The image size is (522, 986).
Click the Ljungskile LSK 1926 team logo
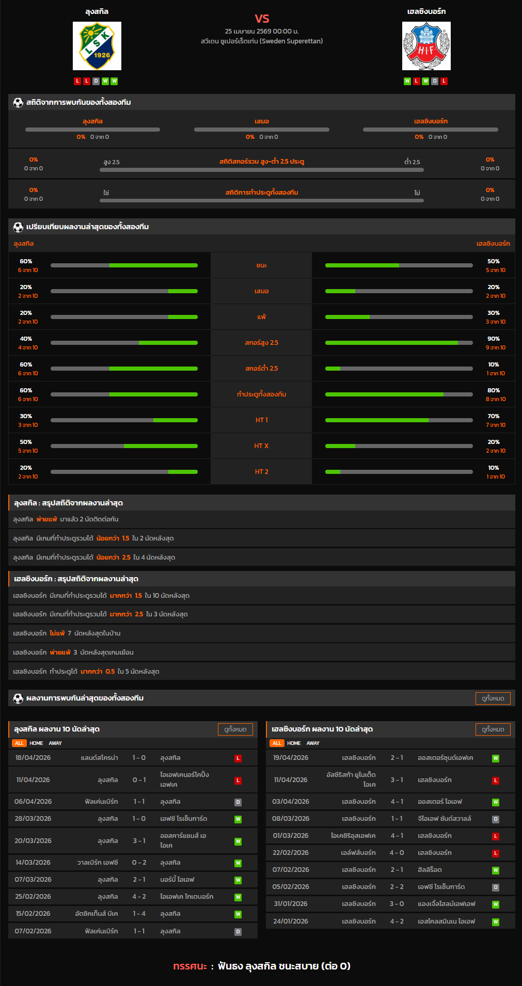[x=97, y=46]
